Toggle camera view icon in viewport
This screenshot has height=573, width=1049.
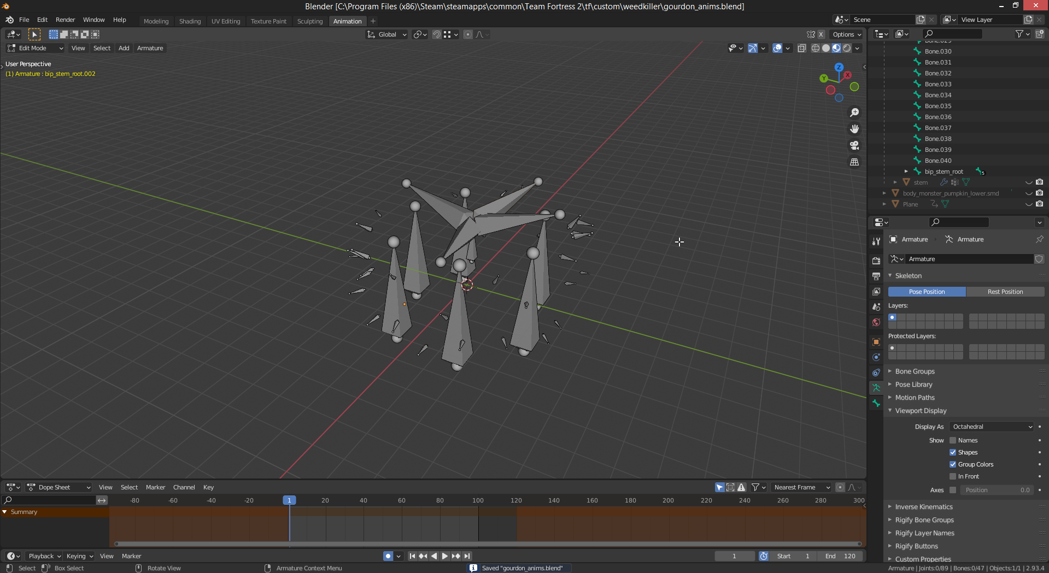[x=854, y=145]
